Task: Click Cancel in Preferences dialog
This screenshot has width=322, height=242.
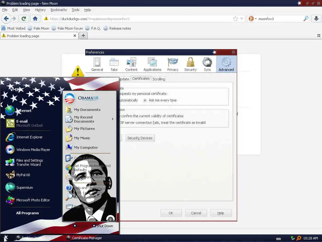Action: click(x=196, y=213)
